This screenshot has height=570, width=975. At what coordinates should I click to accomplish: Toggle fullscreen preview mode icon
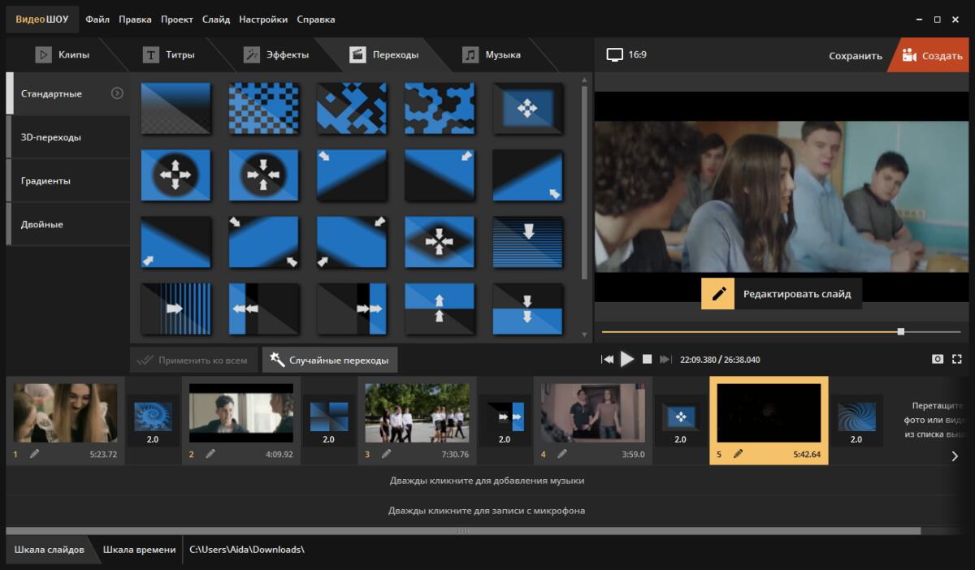click(956, 359)
